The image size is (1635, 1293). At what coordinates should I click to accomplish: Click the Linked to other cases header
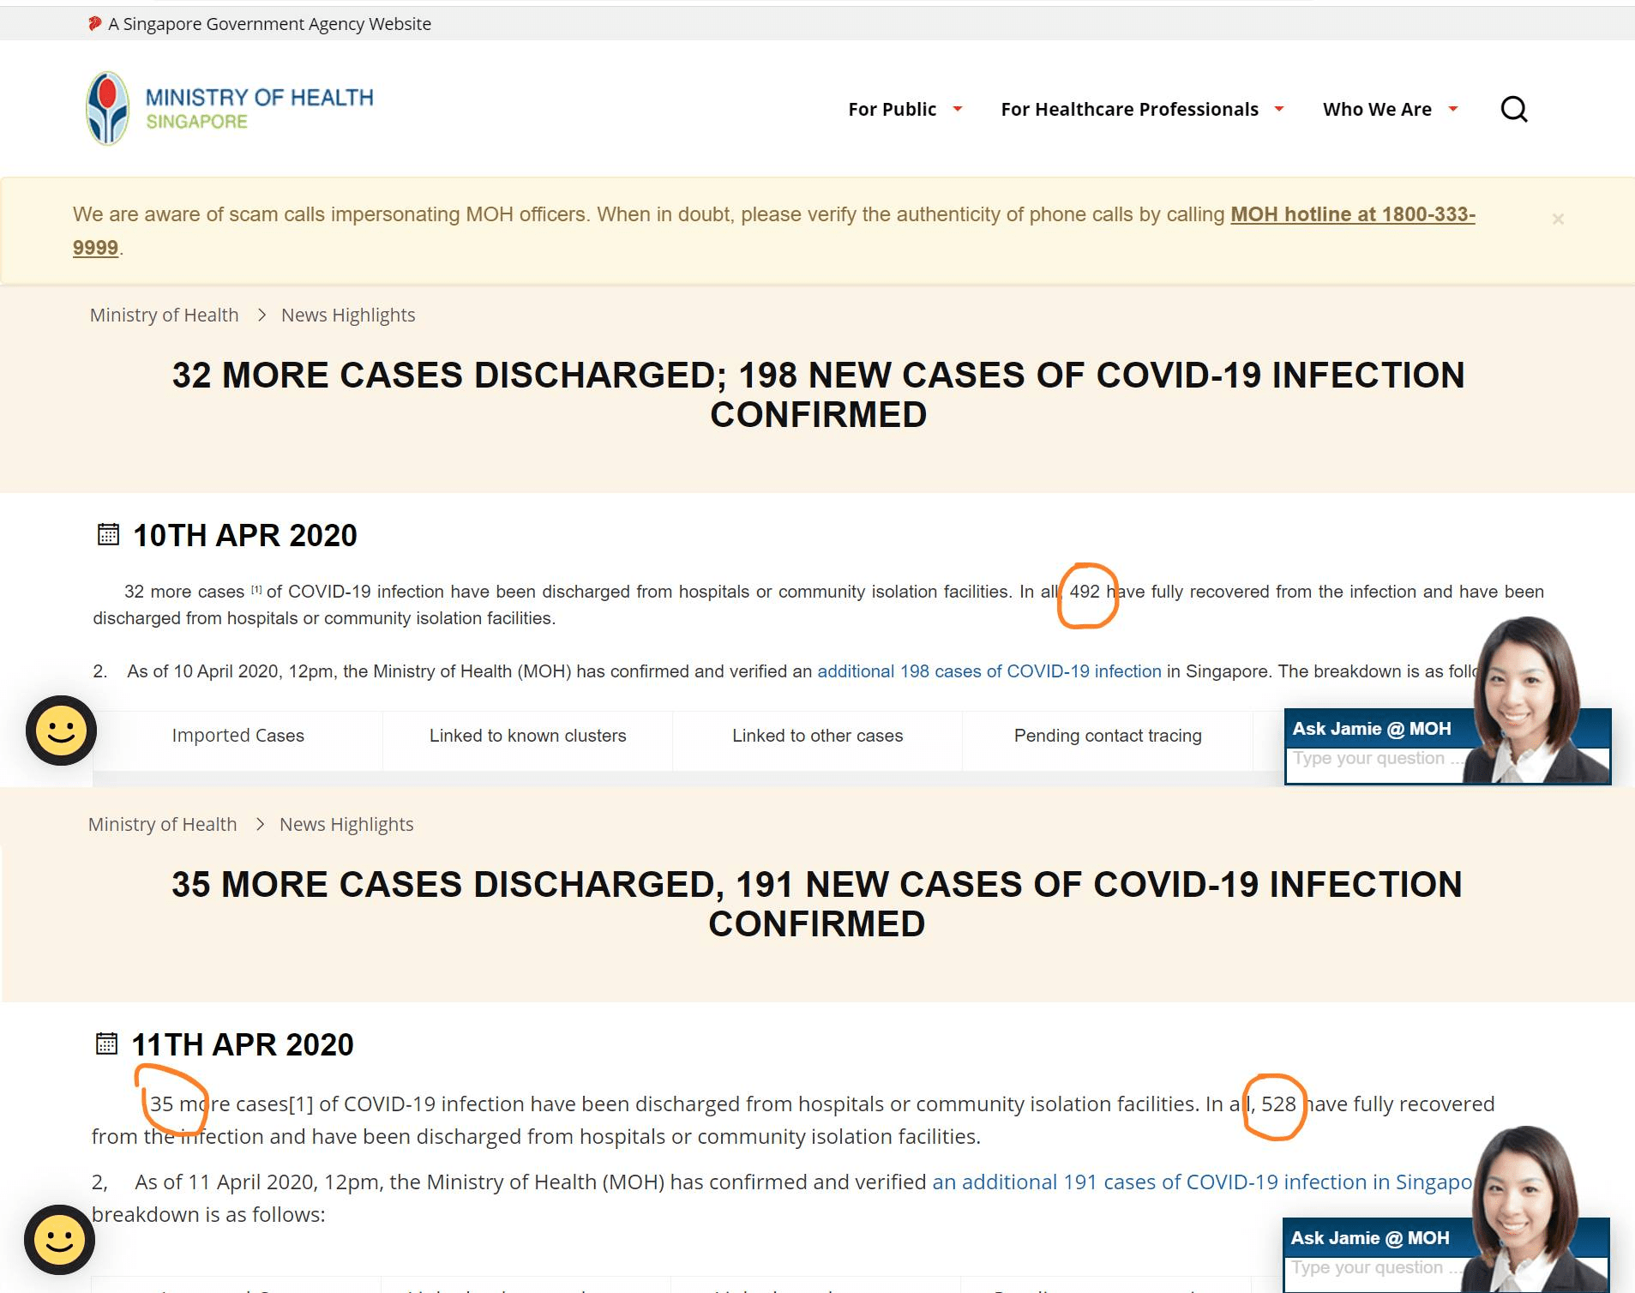[818, 736]
